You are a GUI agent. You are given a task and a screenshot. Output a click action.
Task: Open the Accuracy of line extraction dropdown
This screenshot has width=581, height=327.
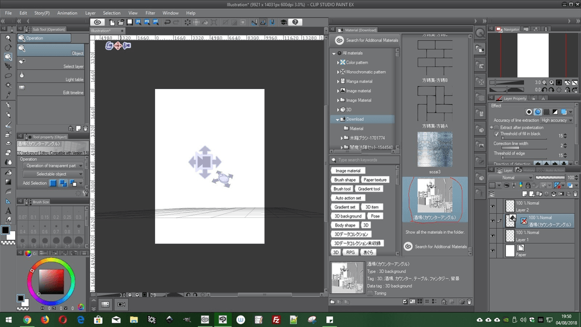click(556, 121)
